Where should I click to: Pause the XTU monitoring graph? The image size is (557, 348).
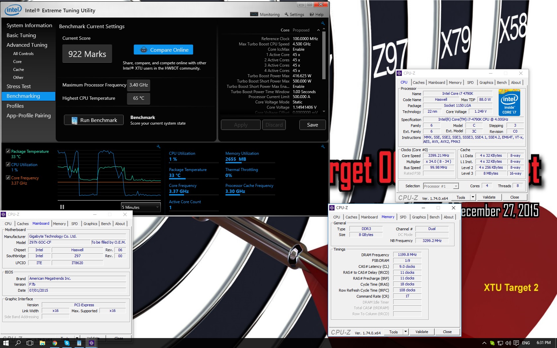[62, 207]
